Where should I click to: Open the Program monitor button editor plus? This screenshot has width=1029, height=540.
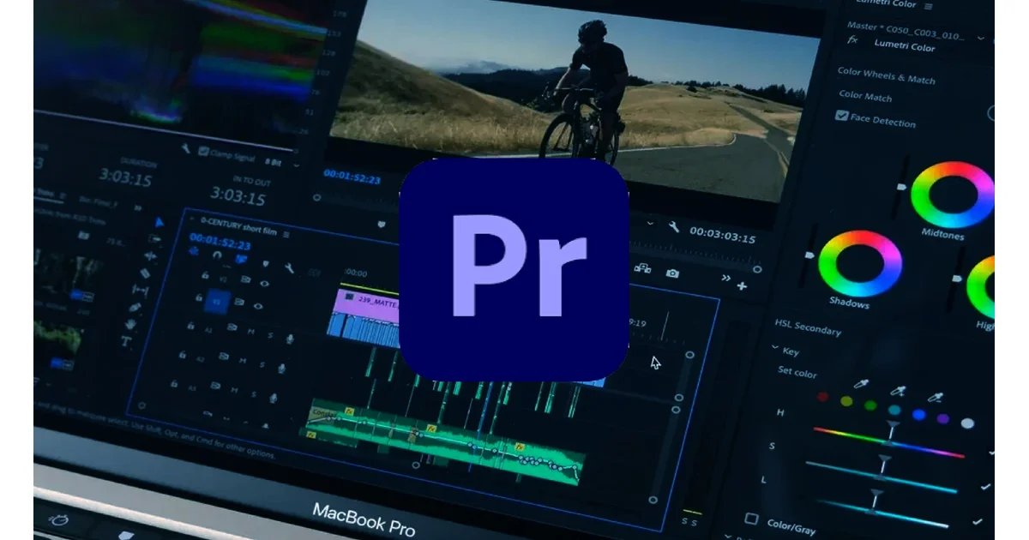[742, 286]
